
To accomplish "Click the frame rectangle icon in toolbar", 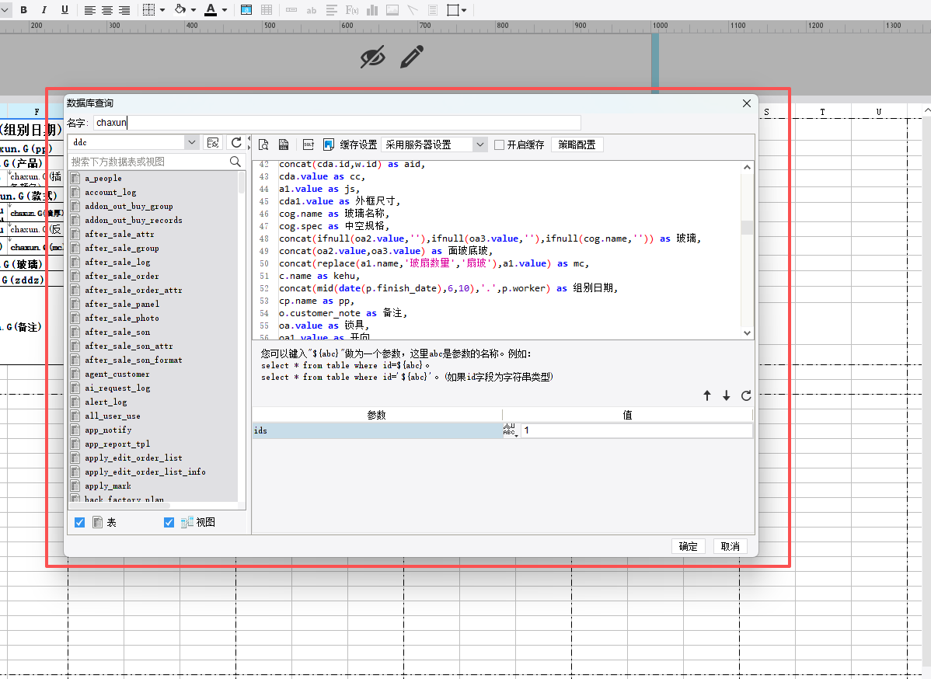I will click(453, 10).
